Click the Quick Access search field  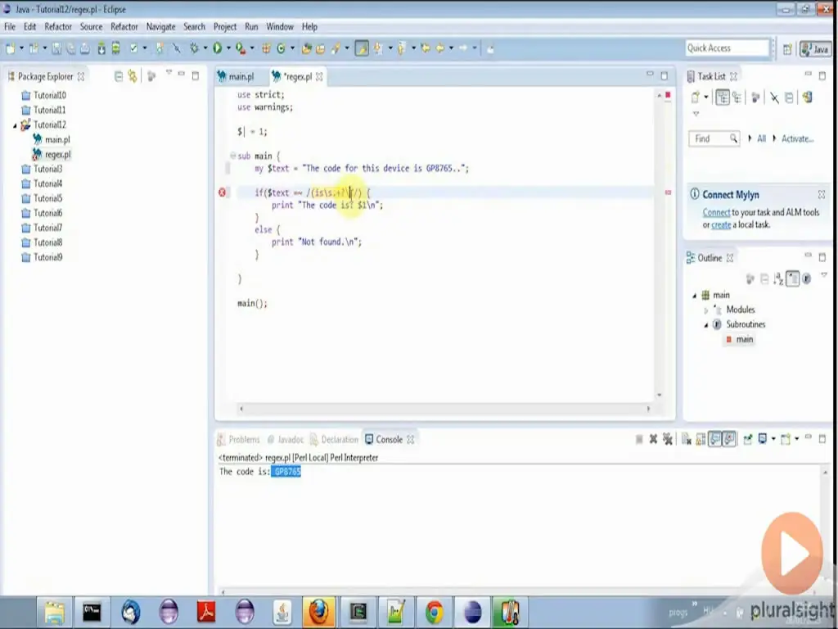[727, 48]
